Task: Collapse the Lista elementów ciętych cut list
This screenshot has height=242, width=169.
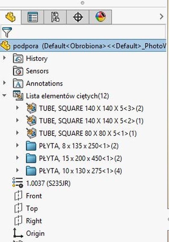Action: pyautogui.click(x=4, y=96)
